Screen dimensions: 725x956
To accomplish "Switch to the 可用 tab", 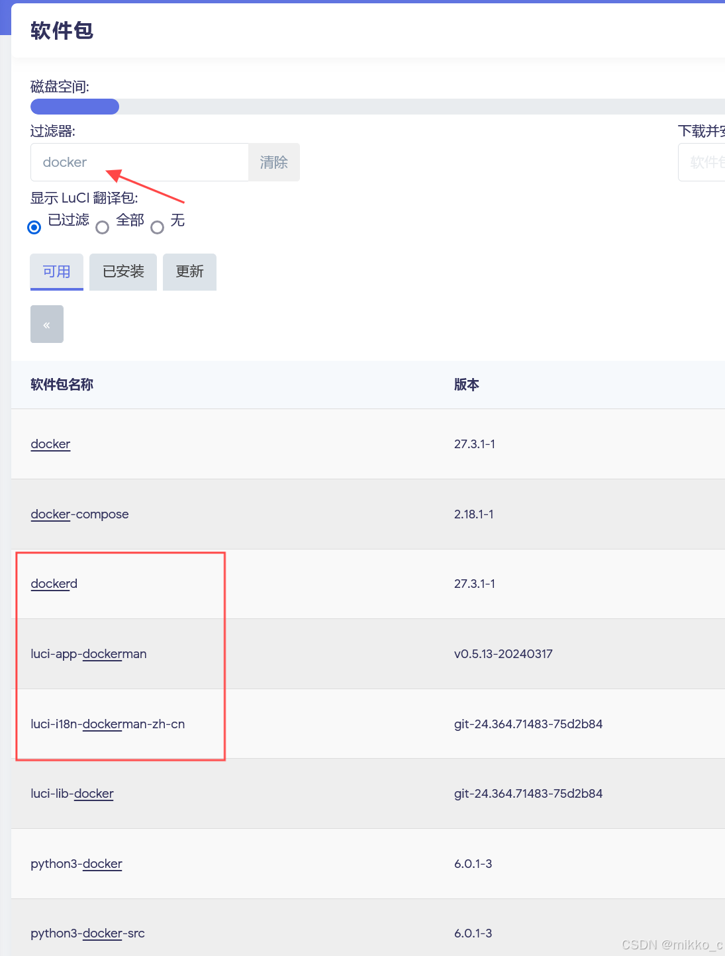I will point(57,272).
